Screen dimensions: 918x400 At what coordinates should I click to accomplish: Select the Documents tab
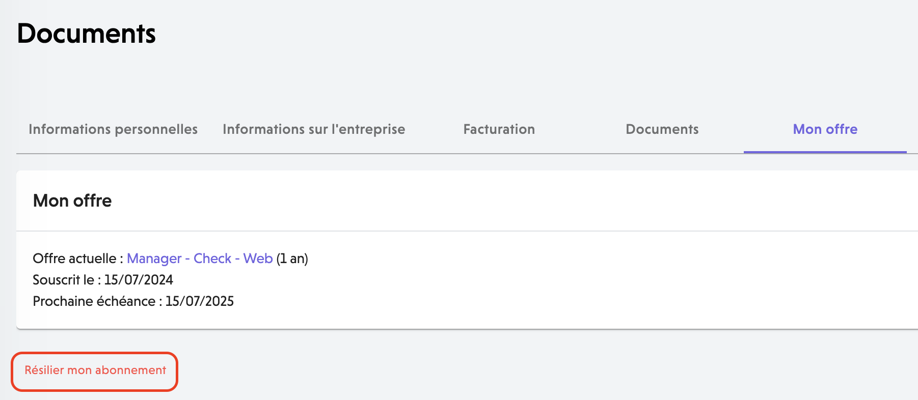click(x=662, y=129)
